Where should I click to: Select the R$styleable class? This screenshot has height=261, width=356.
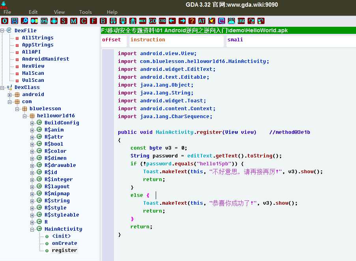[x=62, y=215]
